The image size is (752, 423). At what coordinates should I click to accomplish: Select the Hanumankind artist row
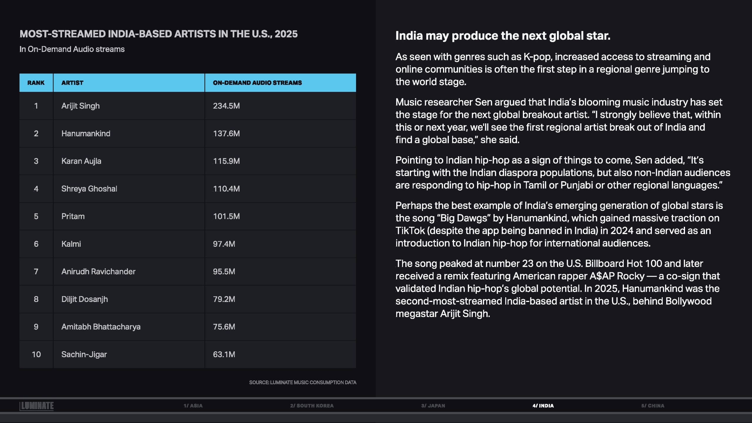[86, 133]
